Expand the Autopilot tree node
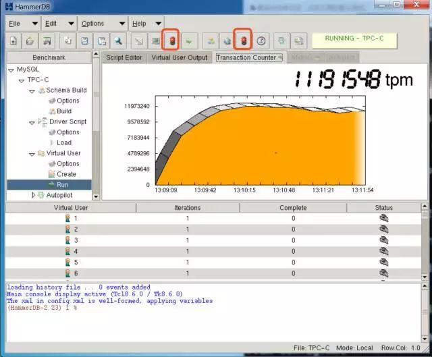The image size is (432, 357). (33, 195)
